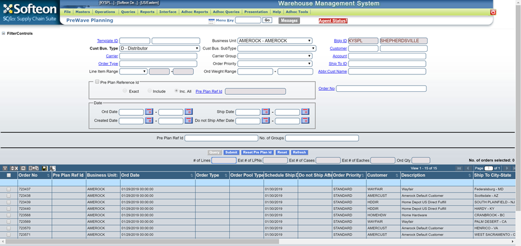Image resolution: width=521 pixels, height=246 pixels.
Task: Click the Menu Key window icon
Action: (x=211, y=21)
